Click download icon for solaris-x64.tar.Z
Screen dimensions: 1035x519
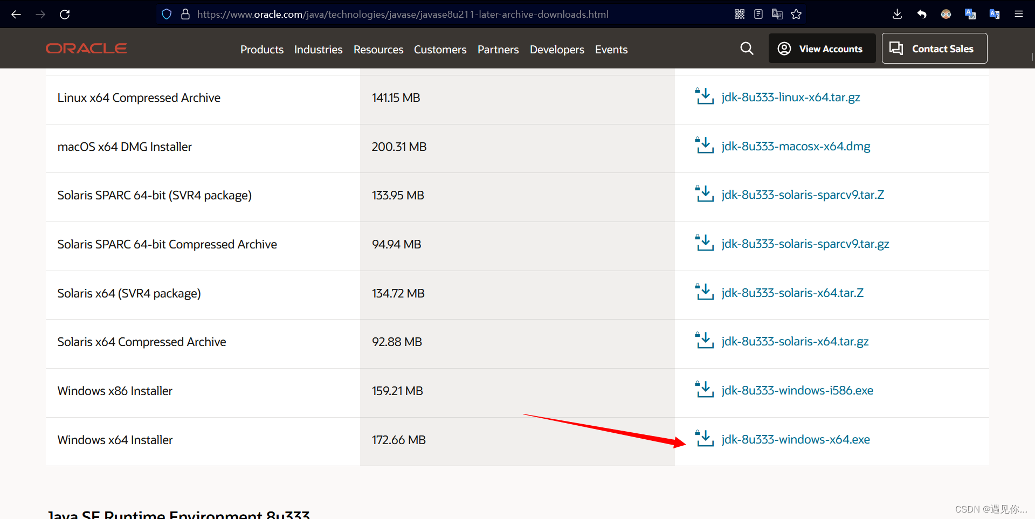coord(705,293)
